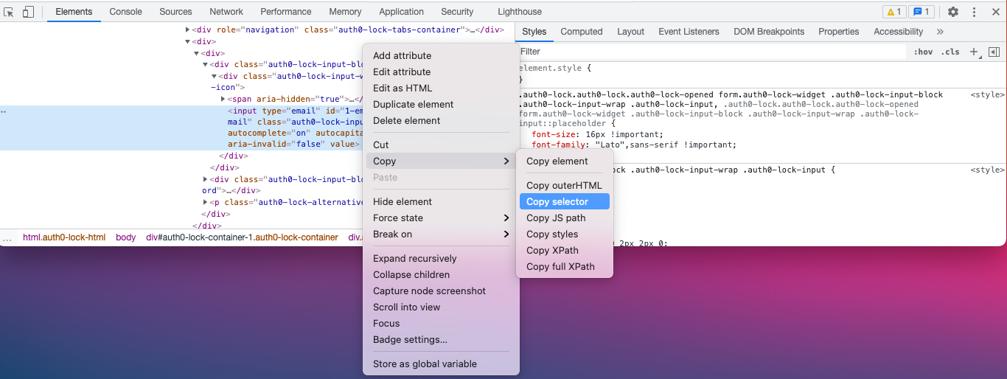The width and height of the screenshot is (1007, 379).
Task: Choose Copy element in submenu
Action: pyautogui.click(x=565, y=161)
